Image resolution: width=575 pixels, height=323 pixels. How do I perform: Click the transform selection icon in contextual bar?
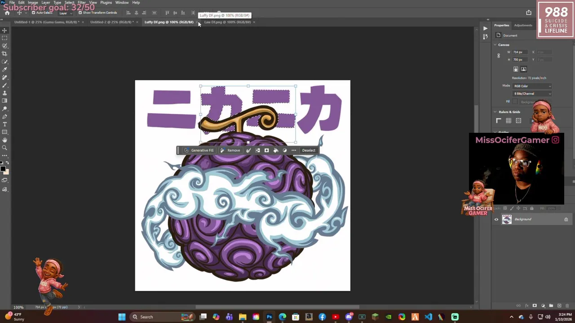coord(257,150)
